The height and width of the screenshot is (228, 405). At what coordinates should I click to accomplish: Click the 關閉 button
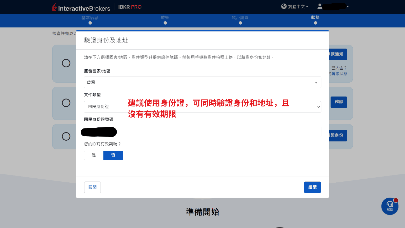(92, 187)
